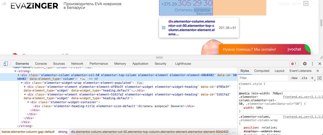
Task: Select the tainer.elementor-column-gap-default breadcrumb
Action: tap(28, 132)
